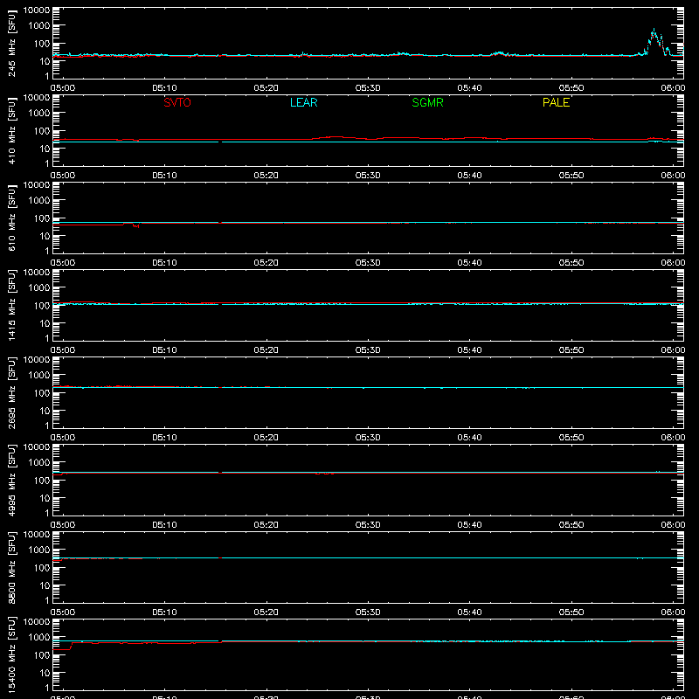Viewport: 699px width, 699px height.
Task: Click the red step rise in the 15400 MHz trace
Action: point(72,646)
